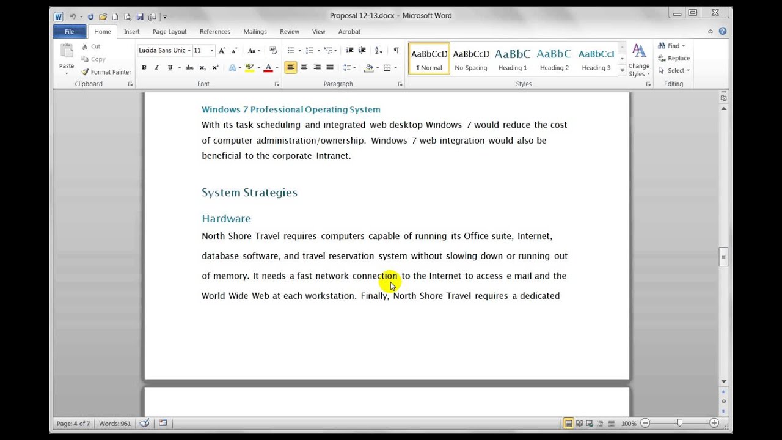Open Paragraph dialog launcher
782x440 pixels.
coord(400,84)
